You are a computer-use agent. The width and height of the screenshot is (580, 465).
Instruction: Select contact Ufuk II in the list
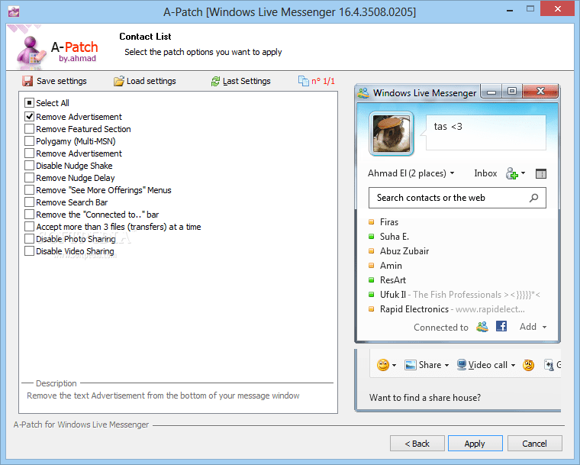pyautogui.click(x=393, y=295)
